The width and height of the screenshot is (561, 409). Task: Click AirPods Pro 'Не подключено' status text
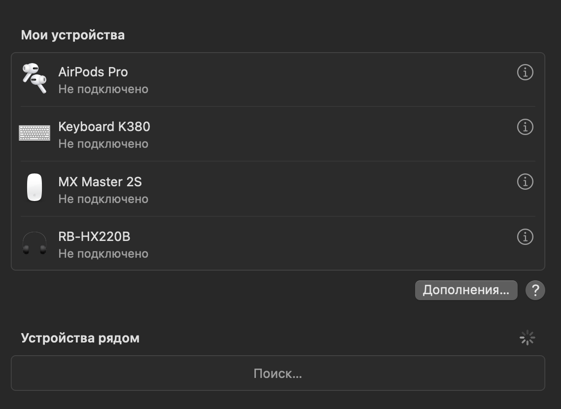pos(103,89)
